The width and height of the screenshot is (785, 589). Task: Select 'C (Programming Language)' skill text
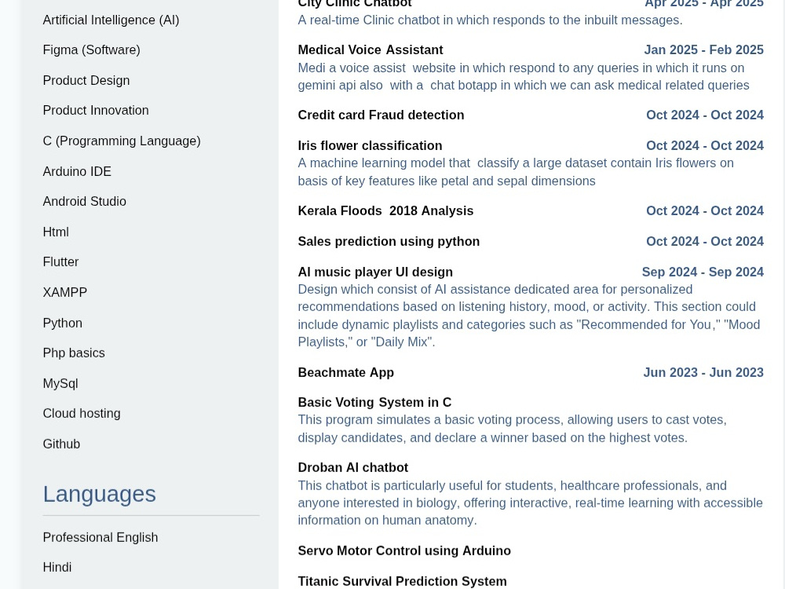click(x=122, y=141)
